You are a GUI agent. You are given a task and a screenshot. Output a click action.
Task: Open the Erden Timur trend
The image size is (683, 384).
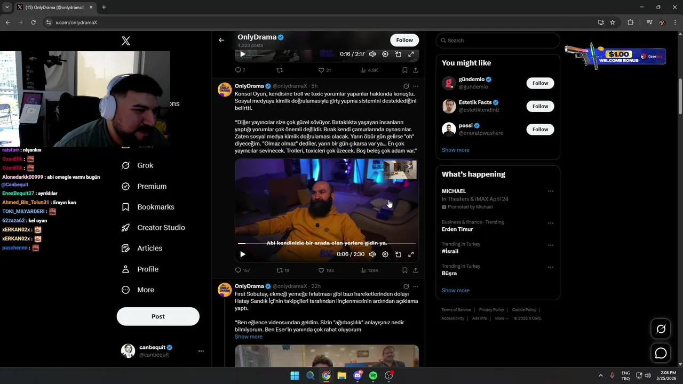(x=457, y=229)
